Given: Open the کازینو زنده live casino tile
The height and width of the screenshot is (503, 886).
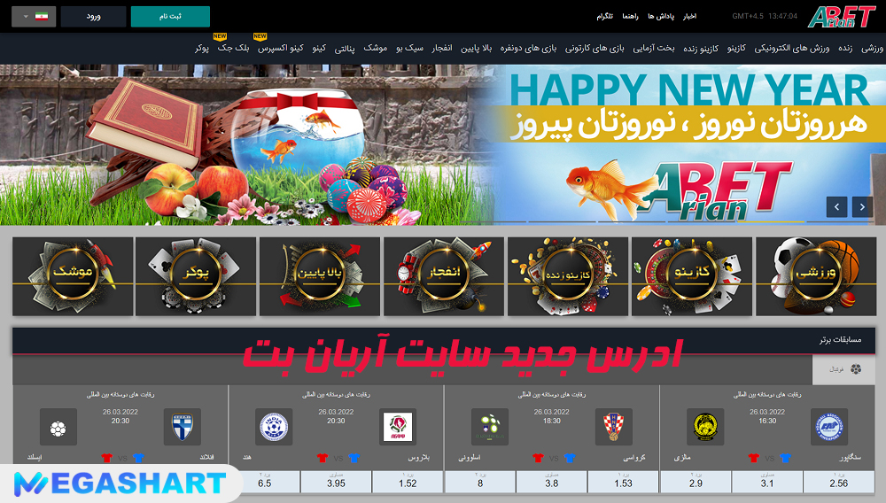Looking at the screenshot, I should [x=568, y=276].
